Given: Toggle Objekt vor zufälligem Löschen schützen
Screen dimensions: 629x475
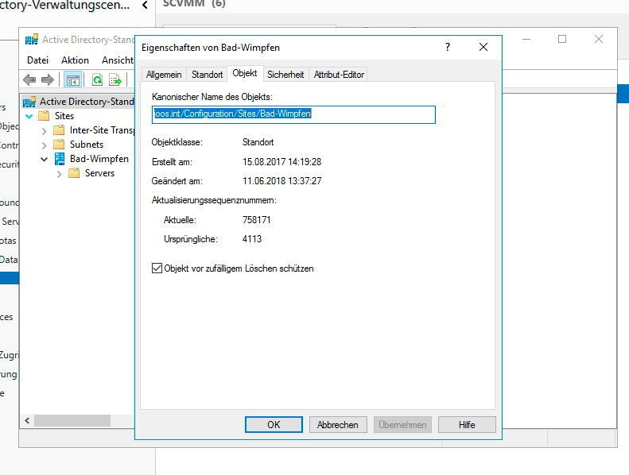Looking at the screenshot, I should (157, 268).
